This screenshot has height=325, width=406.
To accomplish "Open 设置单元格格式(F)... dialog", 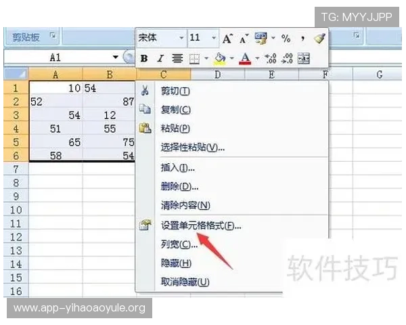I will pyautogui.click(x=201, y=225).
